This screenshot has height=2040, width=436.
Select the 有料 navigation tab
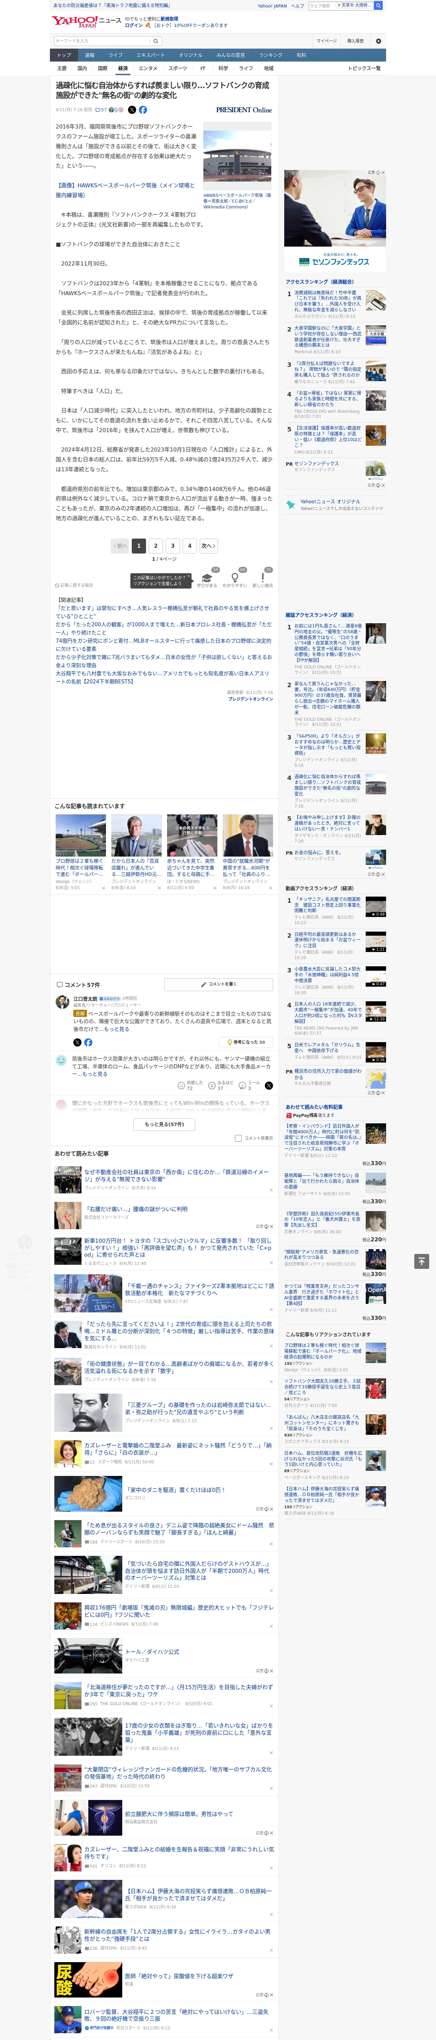tap(301, 55)
